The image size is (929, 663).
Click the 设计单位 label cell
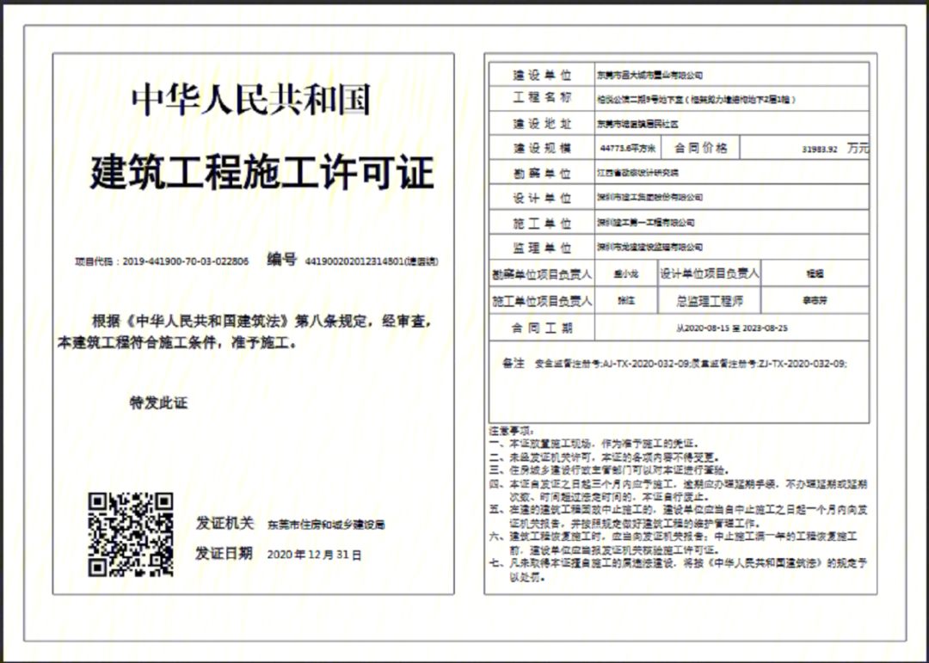pos(542,198)
